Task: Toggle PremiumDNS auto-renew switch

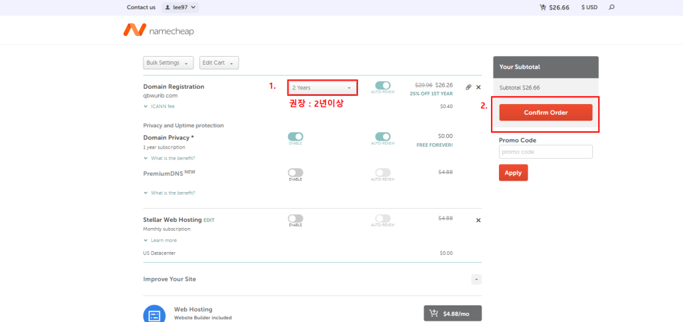Action: (383, 173)
